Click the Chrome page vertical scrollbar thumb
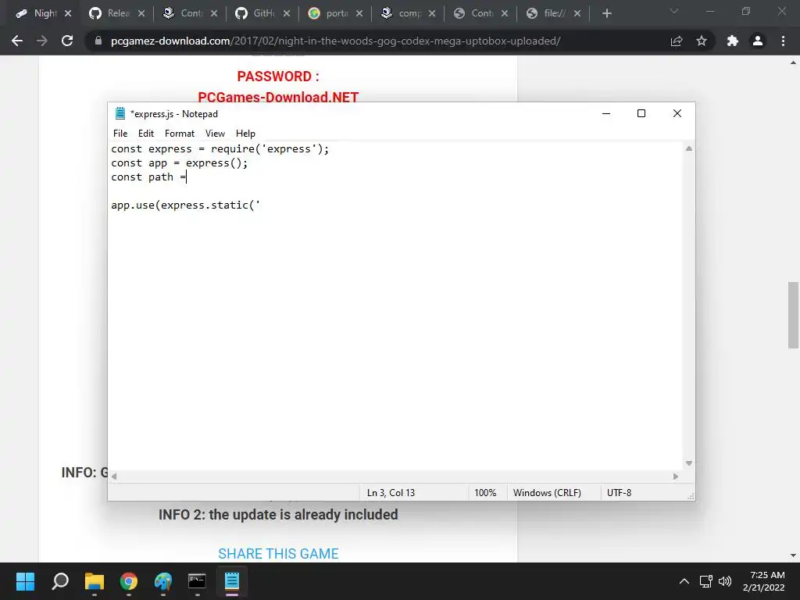Viewport: 800px width, 600px height. [793, 315]
